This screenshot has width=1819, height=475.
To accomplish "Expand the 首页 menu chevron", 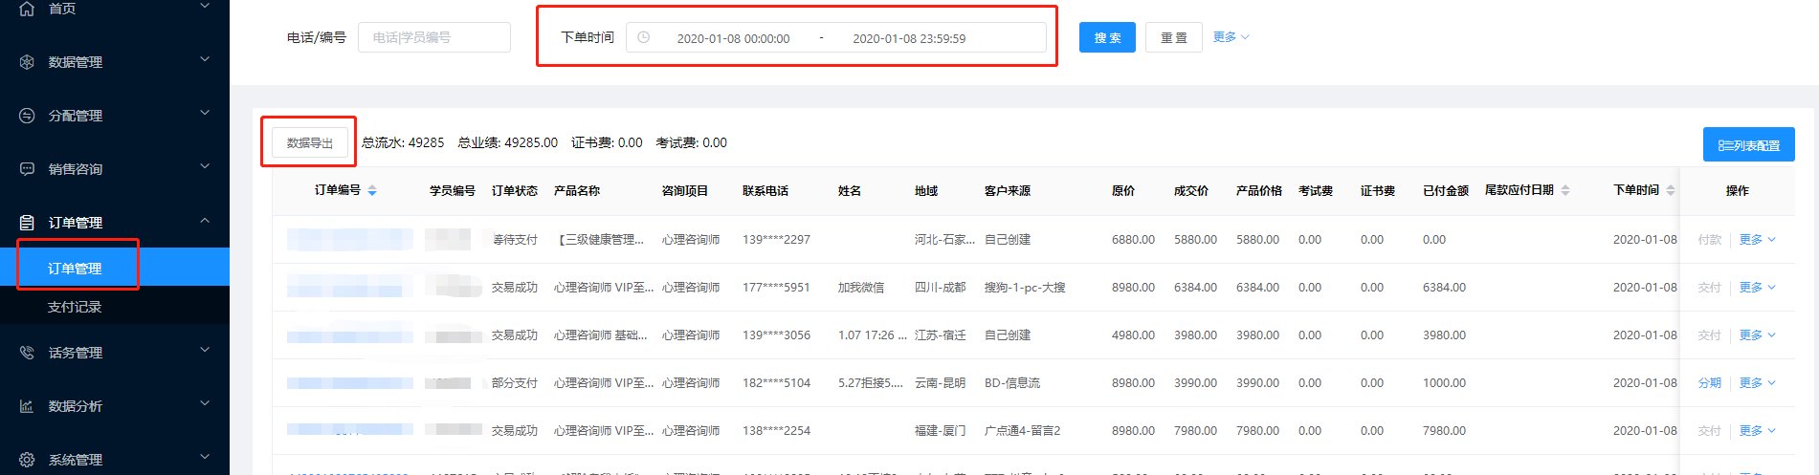I will click(x=205, y=7).
